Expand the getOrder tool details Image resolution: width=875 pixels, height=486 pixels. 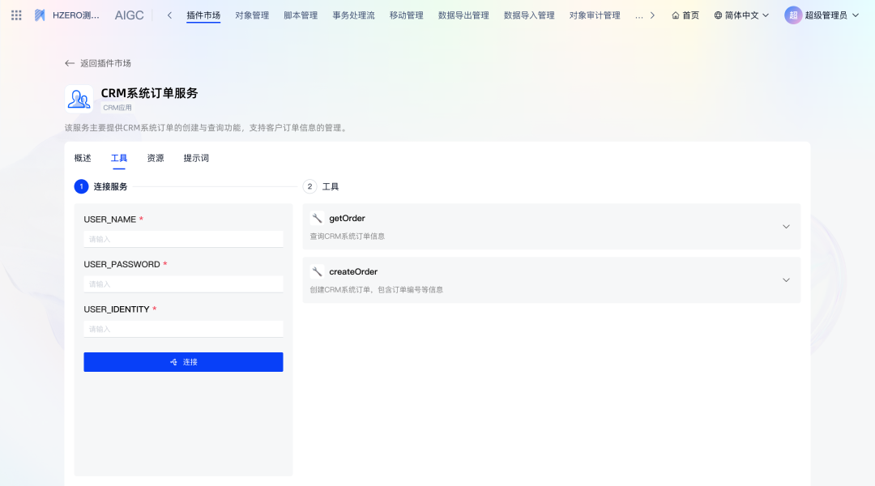click(785, 227)
